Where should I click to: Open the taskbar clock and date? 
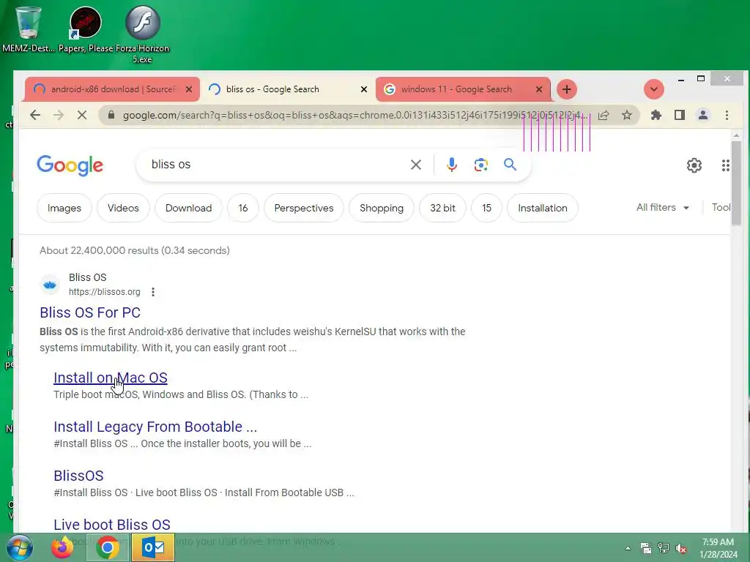[719, 548]
